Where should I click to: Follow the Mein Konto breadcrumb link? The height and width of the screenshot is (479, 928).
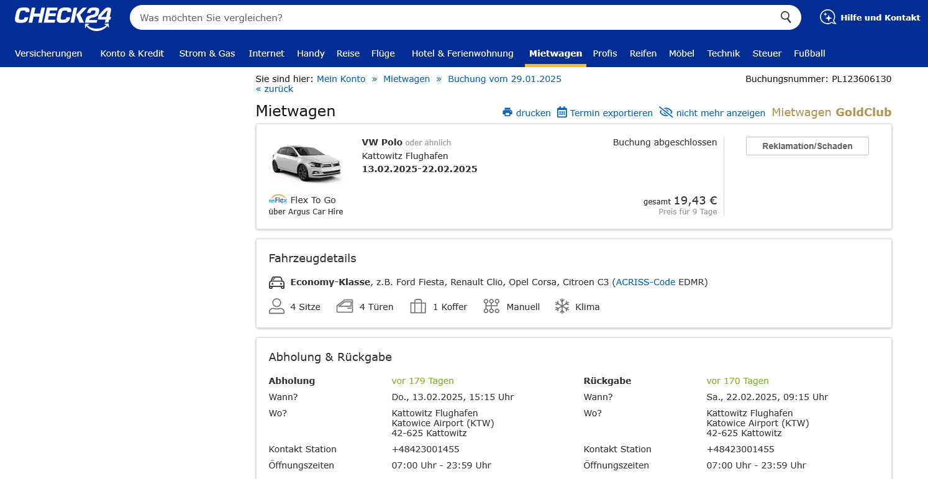[x=341, y=79]
